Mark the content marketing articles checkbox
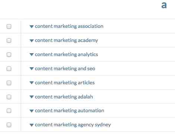Screen dimensions: 175x136 (9, 83)
